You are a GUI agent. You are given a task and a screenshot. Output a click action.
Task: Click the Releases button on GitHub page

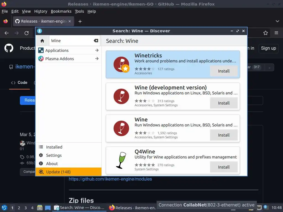[x=28, y=100]
